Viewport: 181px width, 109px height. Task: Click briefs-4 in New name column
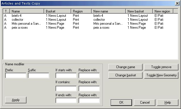98,16
